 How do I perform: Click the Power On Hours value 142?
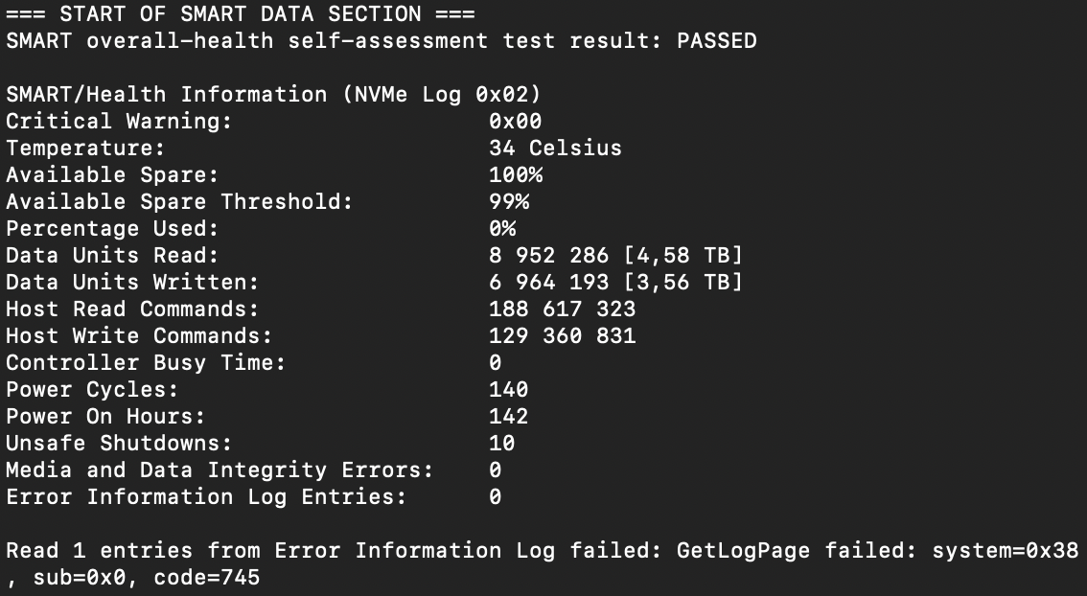[x=508, y=417]
